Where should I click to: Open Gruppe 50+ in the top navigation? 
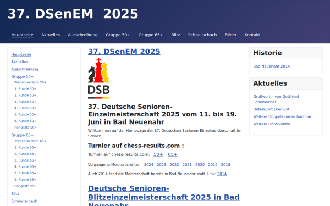[x=118, y=35]
